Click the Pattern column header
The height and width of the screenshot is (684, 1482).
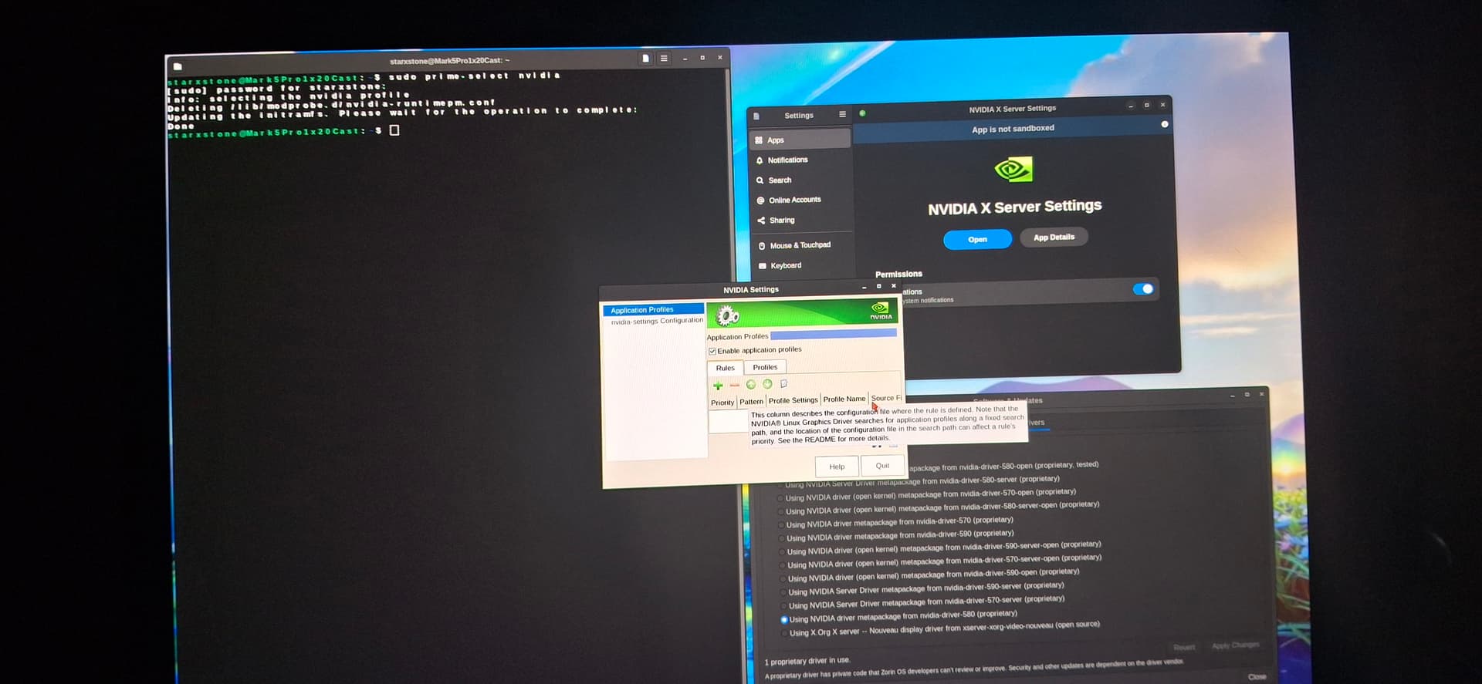[x=751, y=402]
